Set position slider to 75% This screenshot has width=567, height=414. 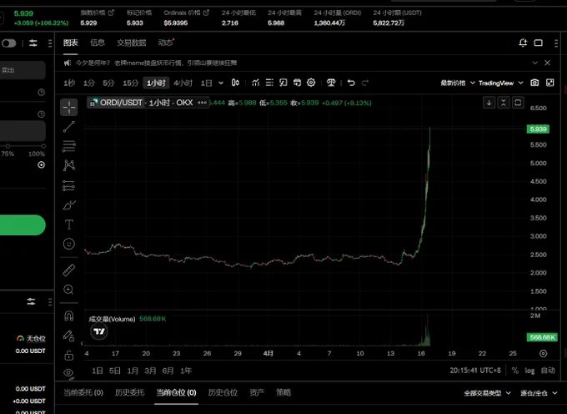point(8,146)
